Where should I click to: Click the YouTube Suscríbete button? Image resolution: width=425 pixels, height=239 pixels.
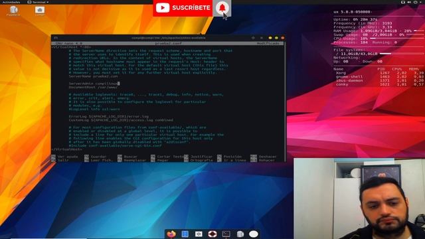click(183, 8)
